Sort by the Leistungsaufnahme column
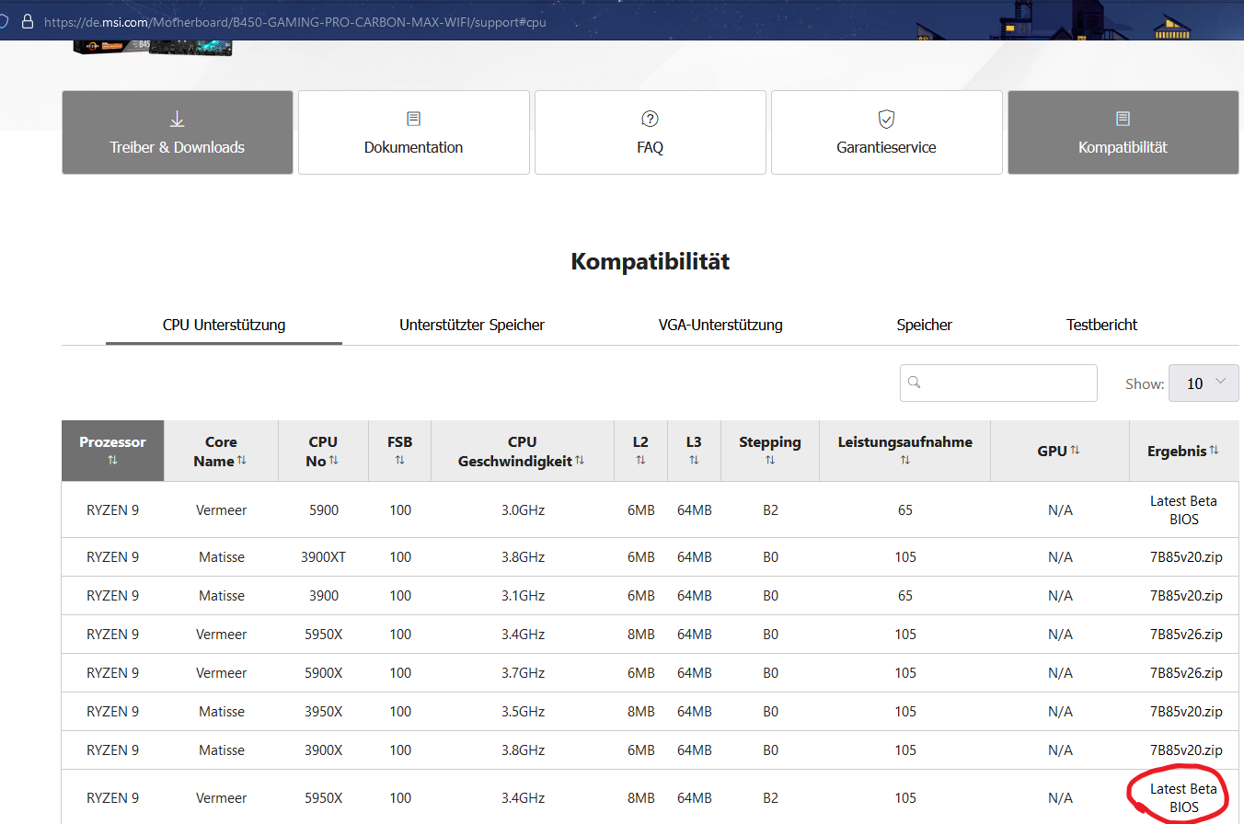1244x824 pixels. [905, 460]
